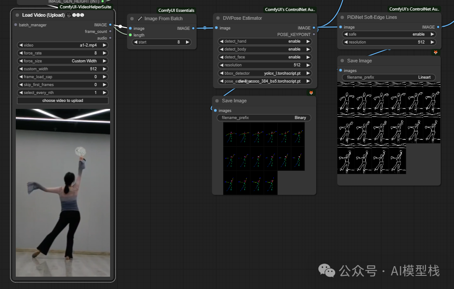Screen dimensions: 454x289
Task: Open the pose_estimator model combo
Action: (x=265, y=81)
